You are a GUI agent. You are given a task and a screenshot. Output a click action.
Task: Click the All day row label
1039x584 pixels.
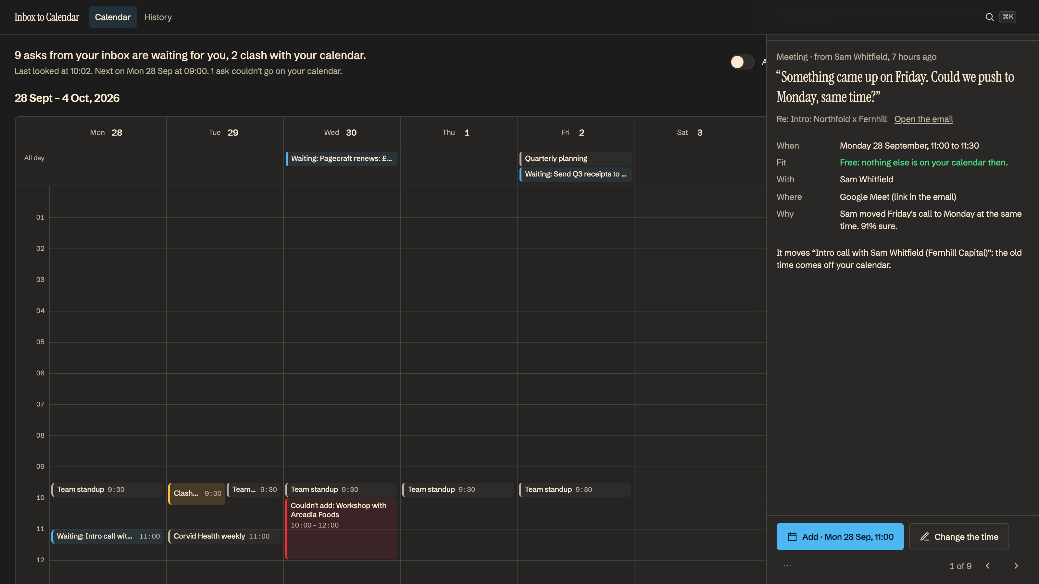pyautogui.click(x=34, y=158)
